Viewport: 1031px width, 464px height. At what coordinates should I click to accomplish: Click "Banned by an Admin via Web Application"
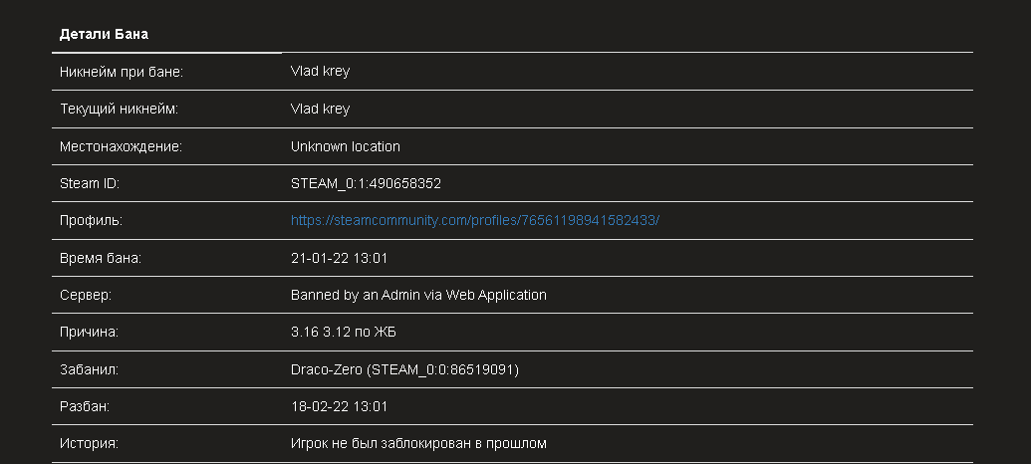418,295
